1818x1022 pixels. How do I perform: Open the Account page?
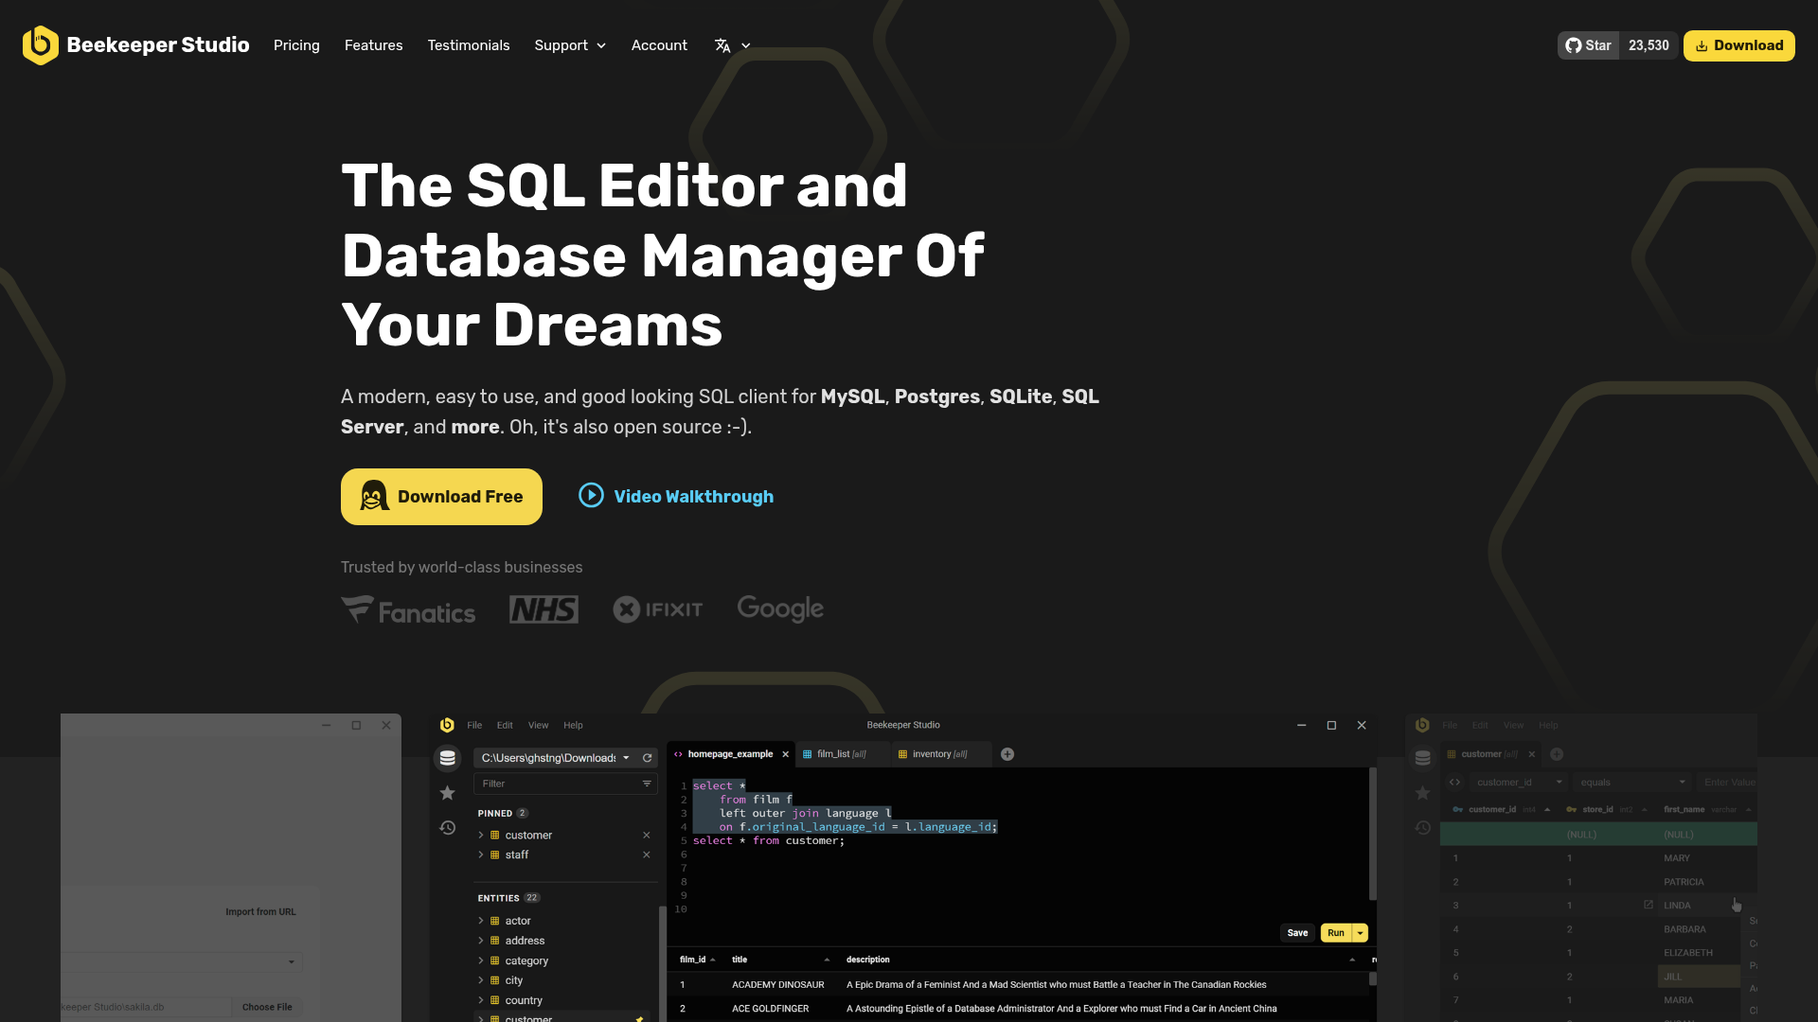(x=659, y=45)
